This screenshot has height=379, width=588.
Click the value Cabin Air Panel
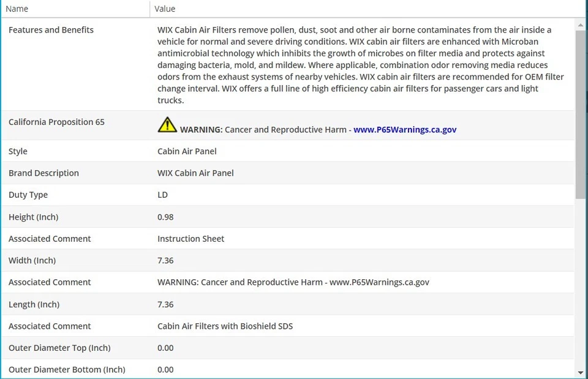pyautogui.click(x=187, y=151)
